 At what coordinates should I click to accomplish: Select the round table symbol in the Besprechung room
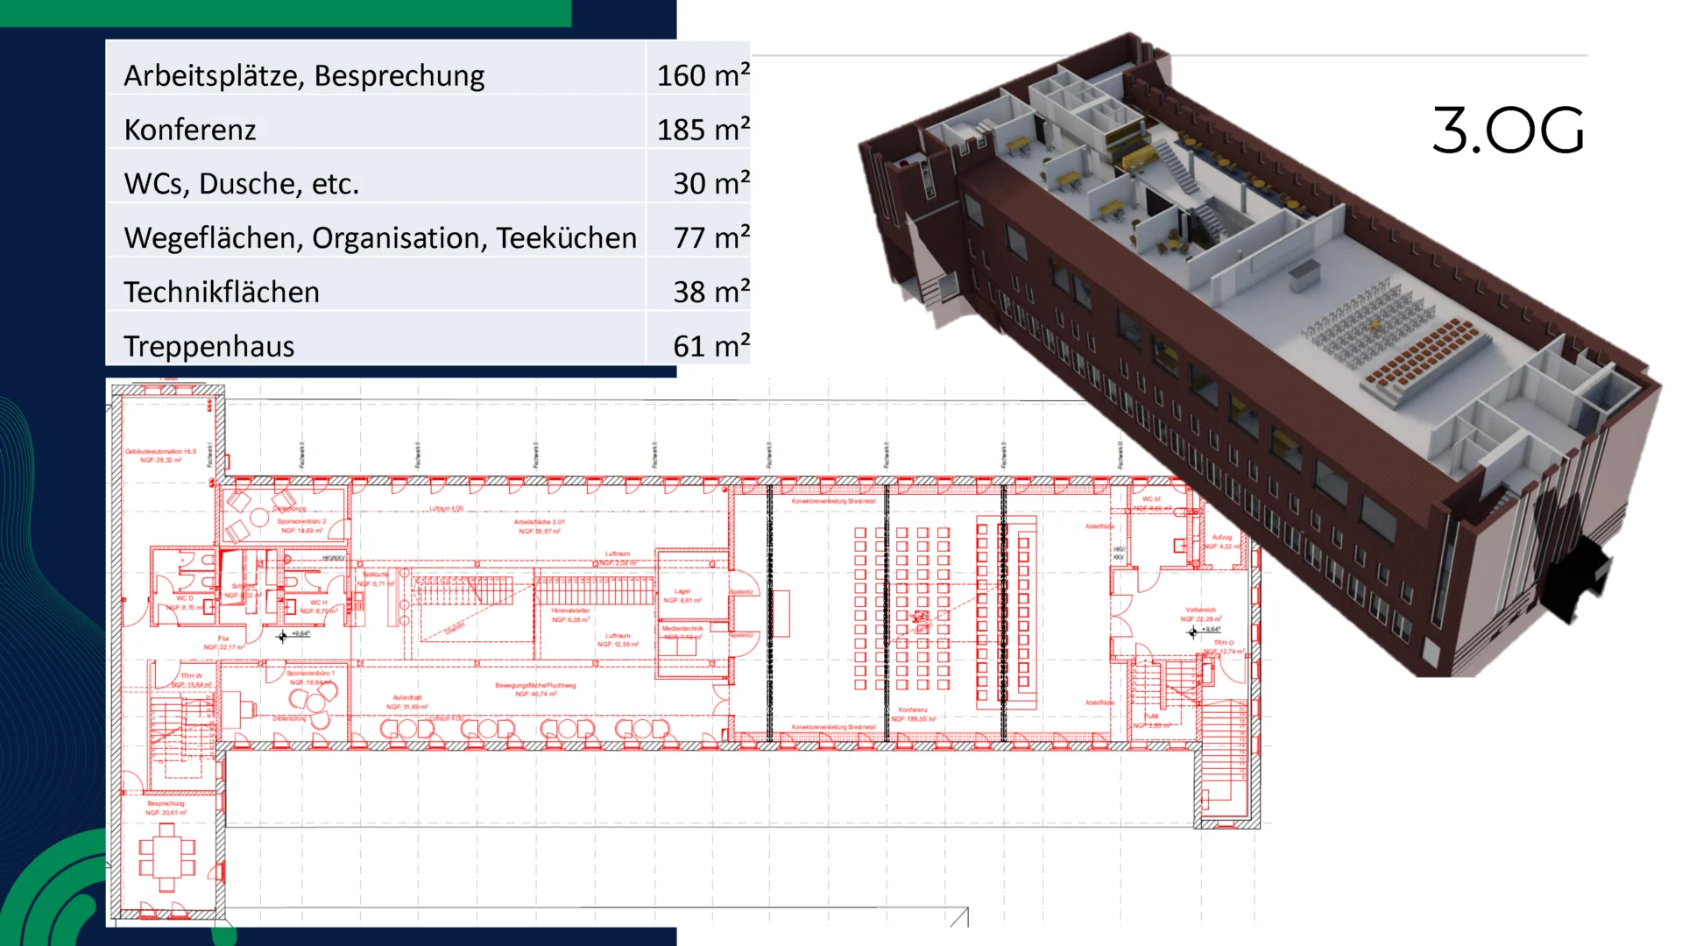point(169,858)
